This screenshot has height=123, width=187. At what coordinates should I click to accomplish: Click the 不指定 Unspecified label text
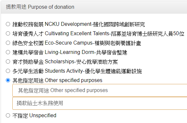pos(34,116)
